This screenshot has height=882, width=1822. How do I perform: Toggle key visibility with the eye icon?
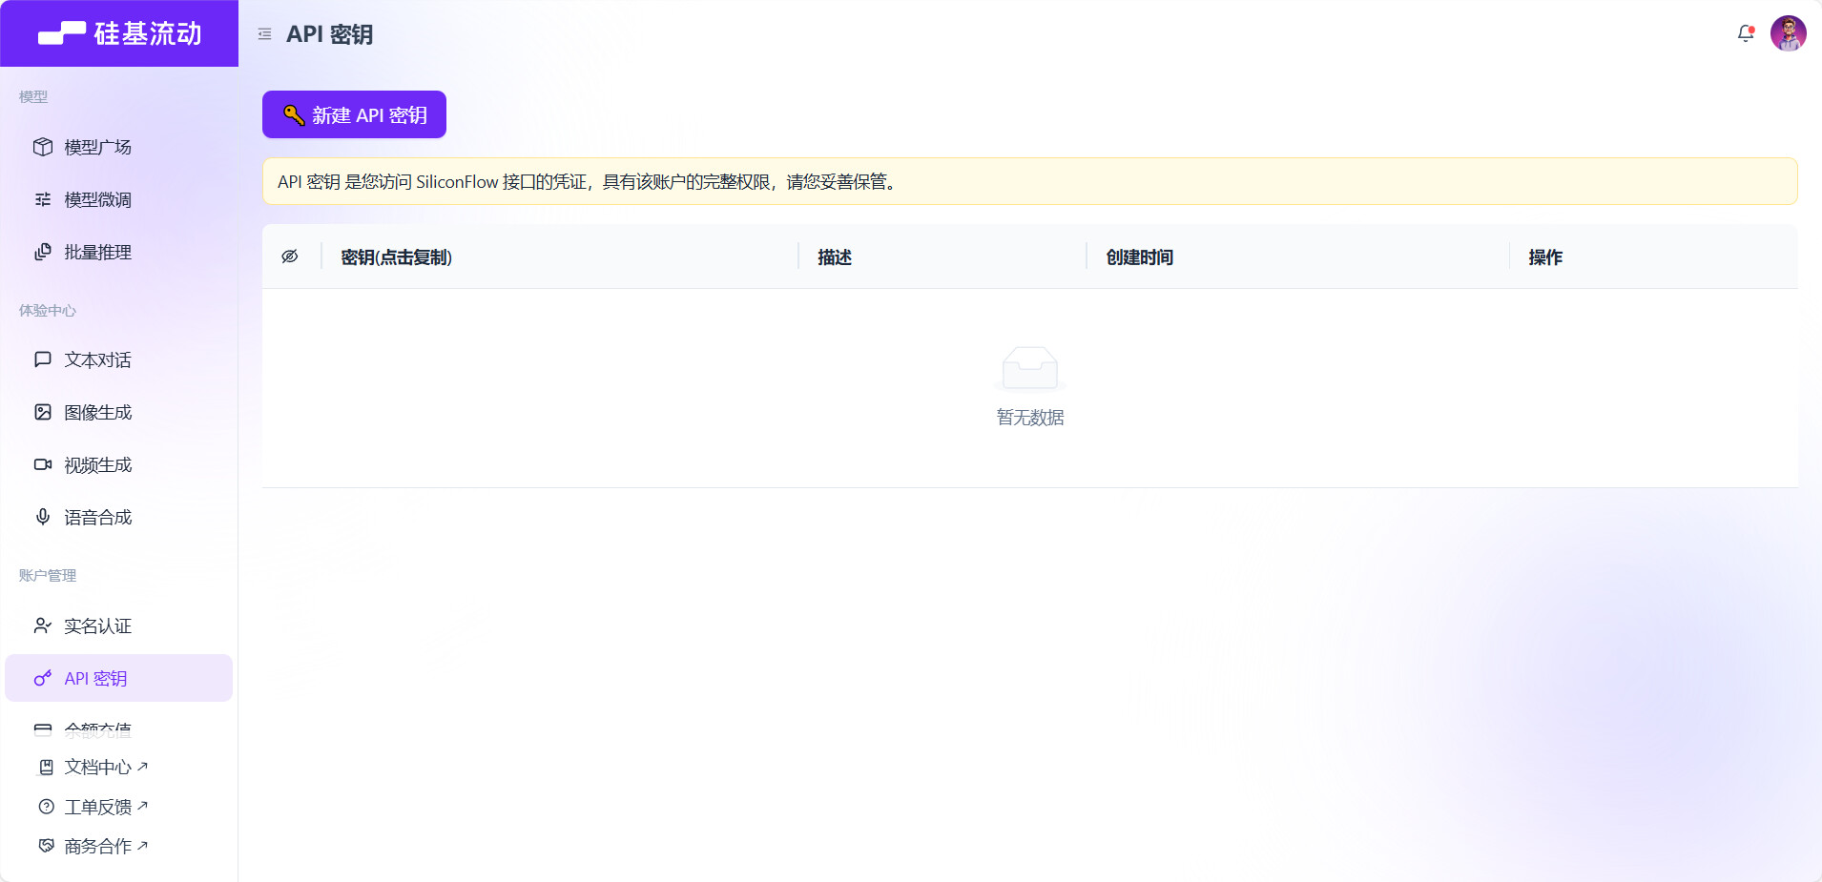(x=290, y=256)
